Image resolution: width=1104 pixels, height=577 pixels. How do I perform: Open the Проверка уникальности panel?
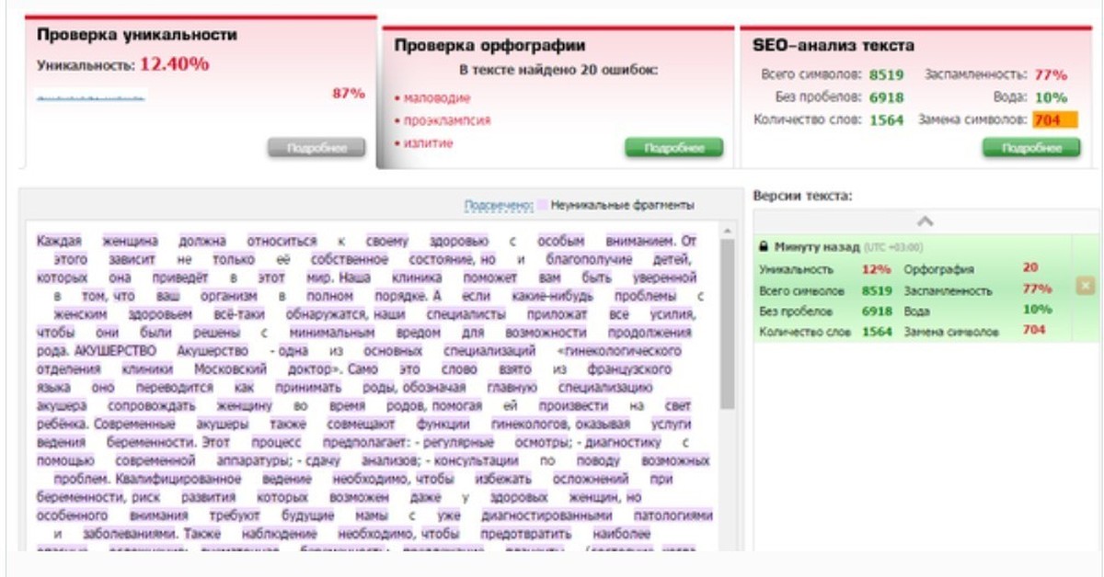click(x=137, y=35)
